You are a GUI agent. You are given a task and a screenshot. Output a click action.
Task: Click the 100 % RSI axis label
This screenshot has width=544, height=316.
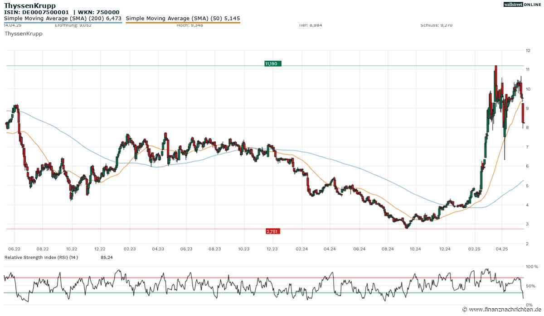(532, 267)
